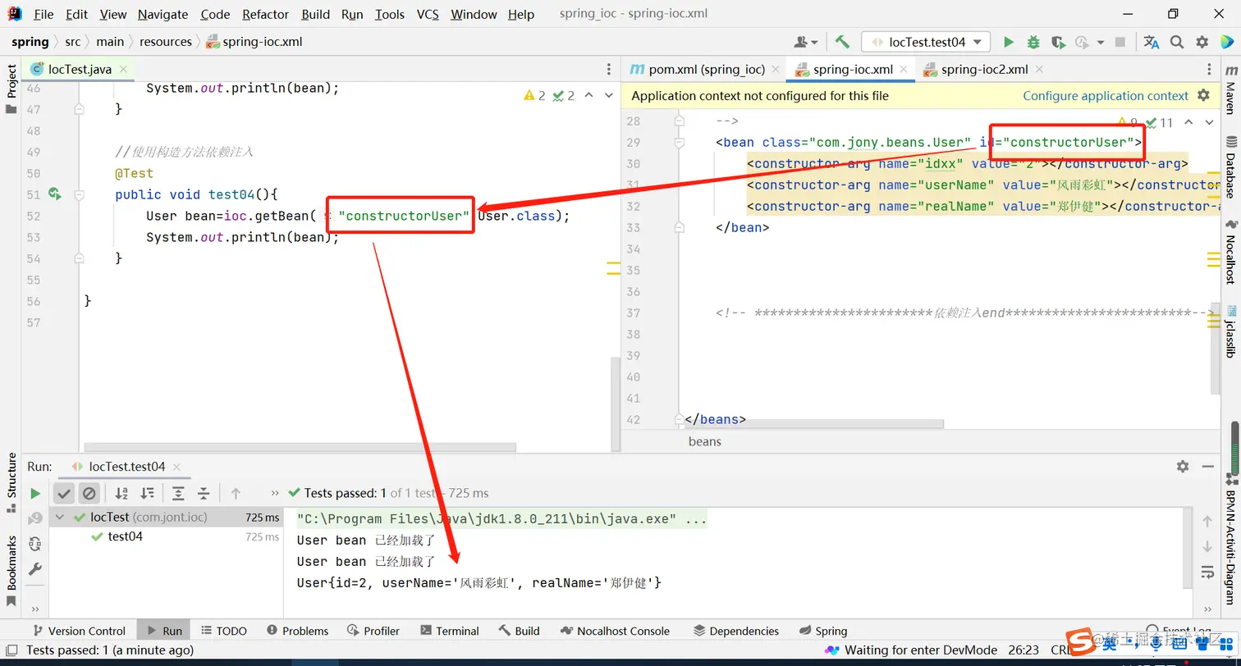Open editor tabs options menu for IocTest.java

pyautogui.click(x=608, y=70)
